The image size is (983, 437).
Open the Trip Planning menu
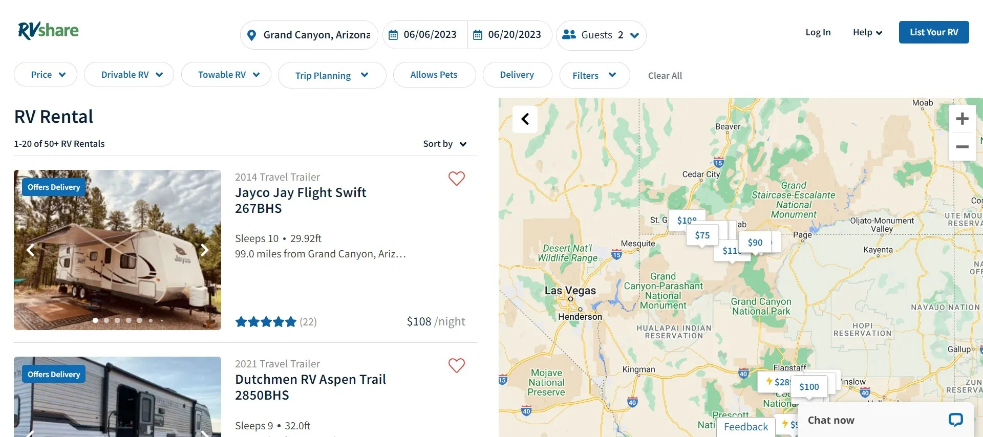pyautogui.click(x=332, y=75)
